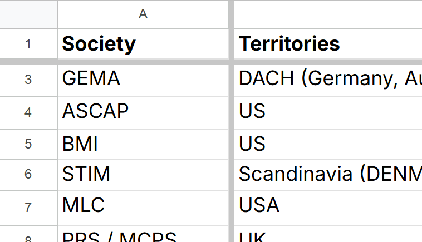Image resolution: width=422 pixels, height=242 pixels.
Task: Click the select-all corner box
Action: click(28, 14)
